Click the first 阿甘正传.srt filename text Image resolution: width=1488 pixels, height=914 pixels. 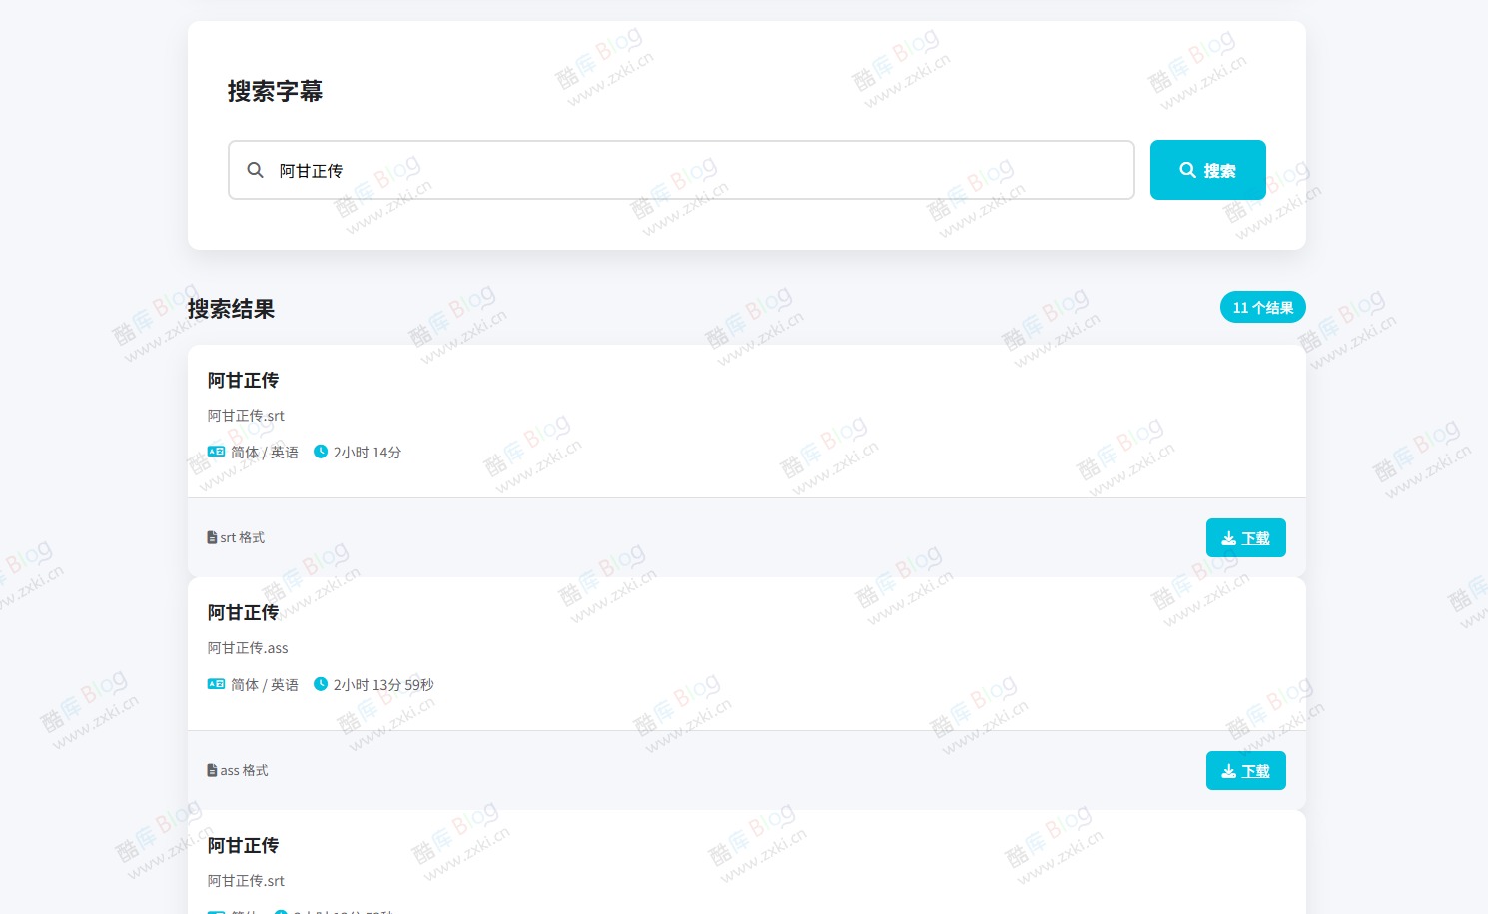pyautogui.click(x=246, y=416)
